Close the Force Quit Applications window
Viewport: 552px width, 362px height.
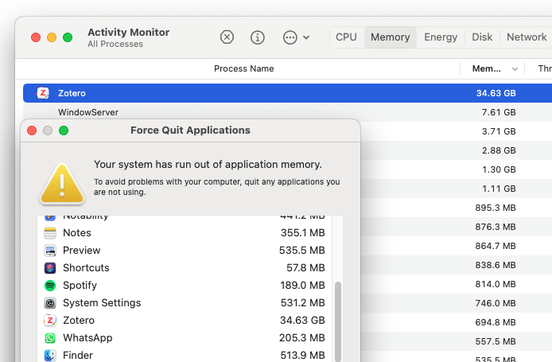coord(32,130)
